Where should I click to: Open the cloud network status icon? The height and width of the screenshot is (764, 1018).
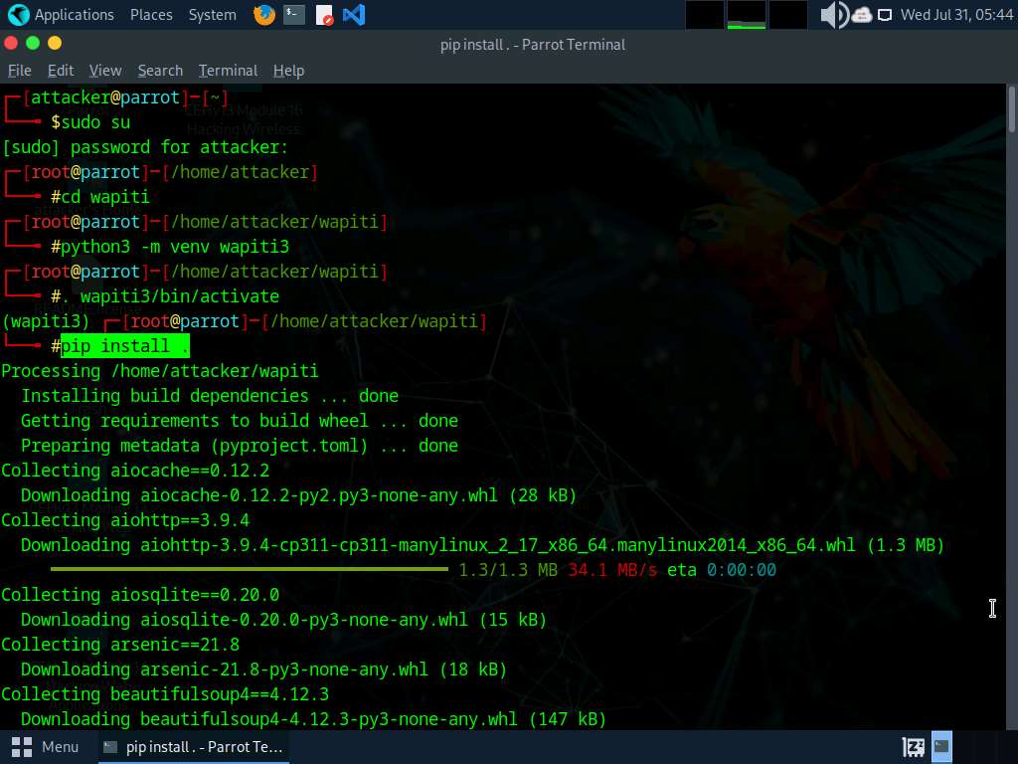tap(861, 15)
